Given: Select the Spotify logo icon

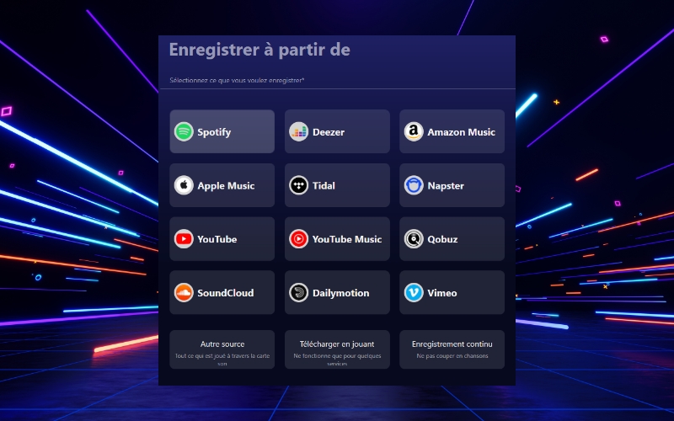Looking at the screenshot, I should coord(184,131).
